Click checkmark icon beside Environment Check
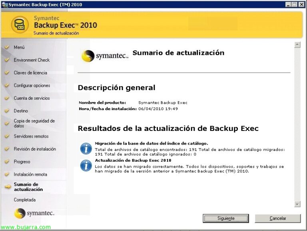 (x=7, y=60)
